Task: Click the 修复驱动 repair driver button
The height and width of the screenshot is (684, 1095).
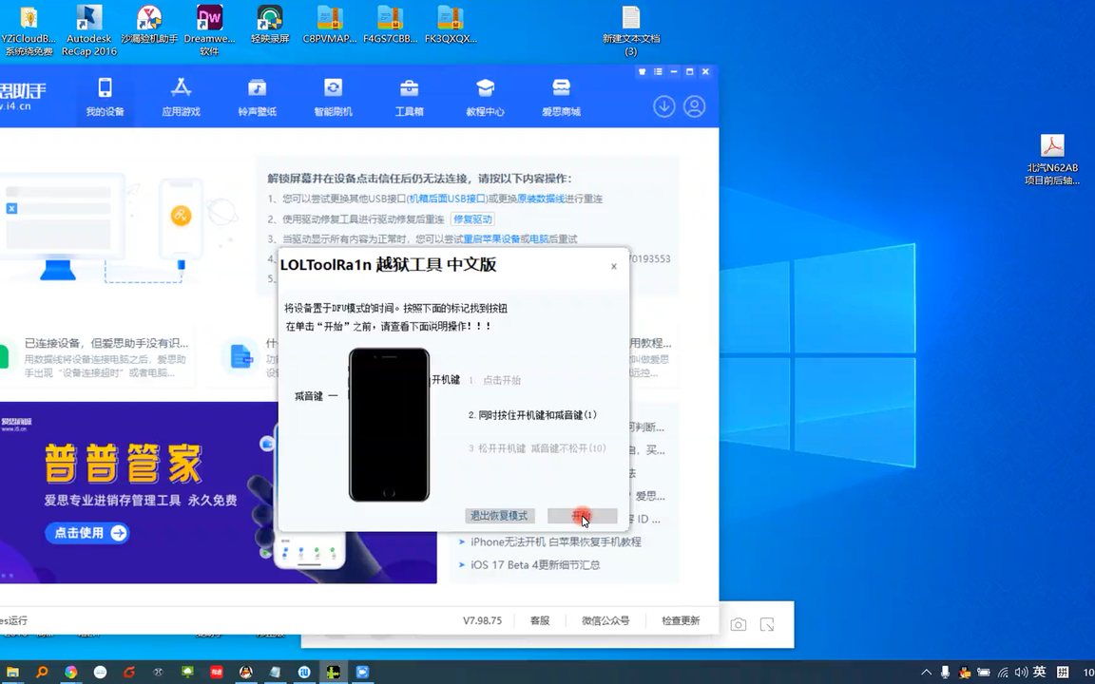Action: (472, 218)
